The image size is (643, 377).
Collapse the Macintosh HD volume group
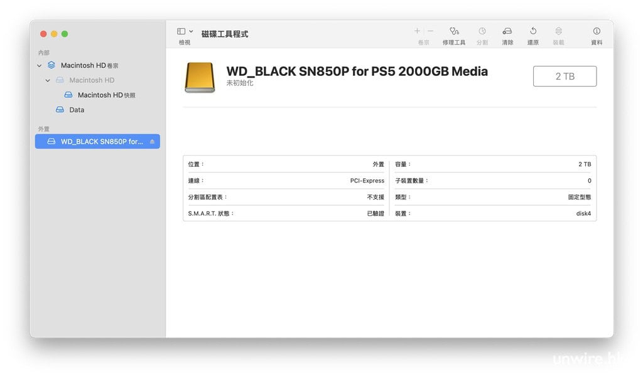coord(40,66)
